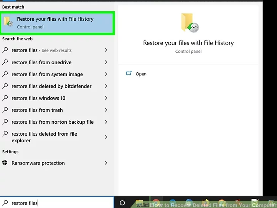The image size is (277, 208).
Task: Click search icon beside 'restore files from onedrive'
Action: 5,62
